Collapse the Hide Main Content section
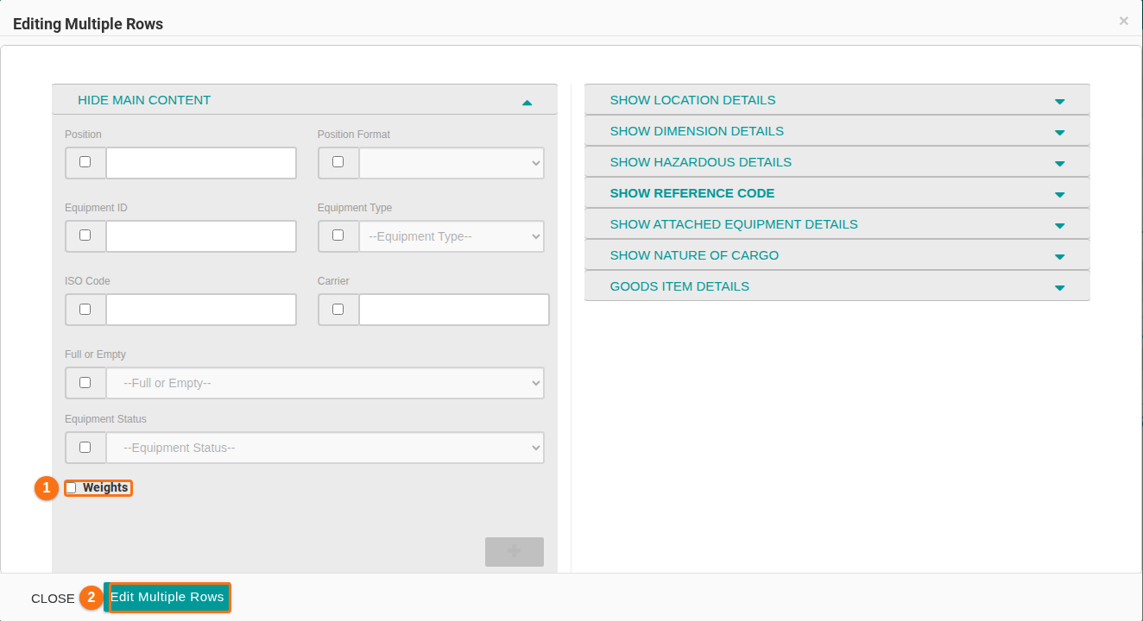 [305, 100]
